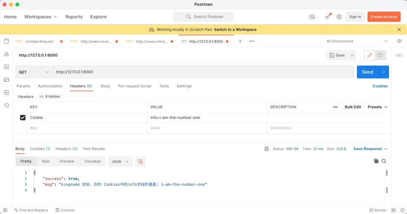This screenshot has width=407, height=214.
Task: Select the Visualize response view
Action: point(92,161)
